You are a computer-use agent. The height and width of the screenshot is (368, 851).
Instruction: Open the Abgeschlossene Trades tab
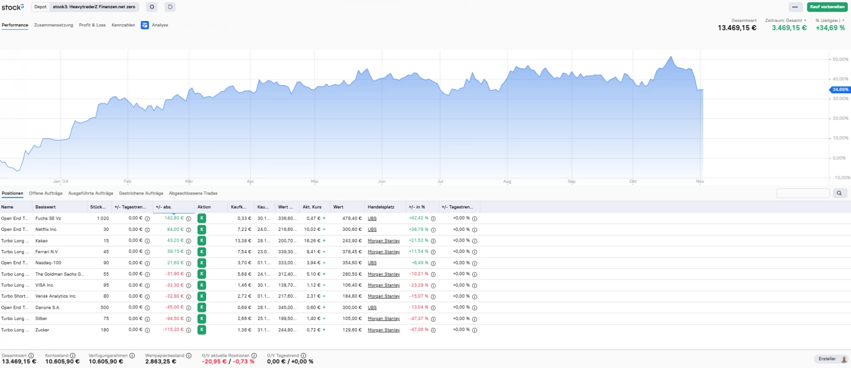click(193, 193)
